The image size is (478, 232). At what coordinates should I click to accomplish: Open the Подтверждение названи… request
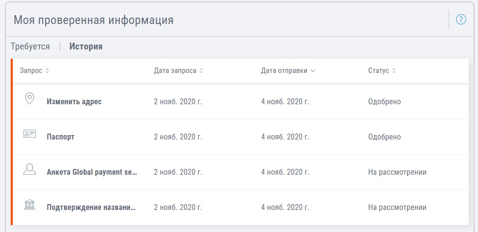(91, 208)
